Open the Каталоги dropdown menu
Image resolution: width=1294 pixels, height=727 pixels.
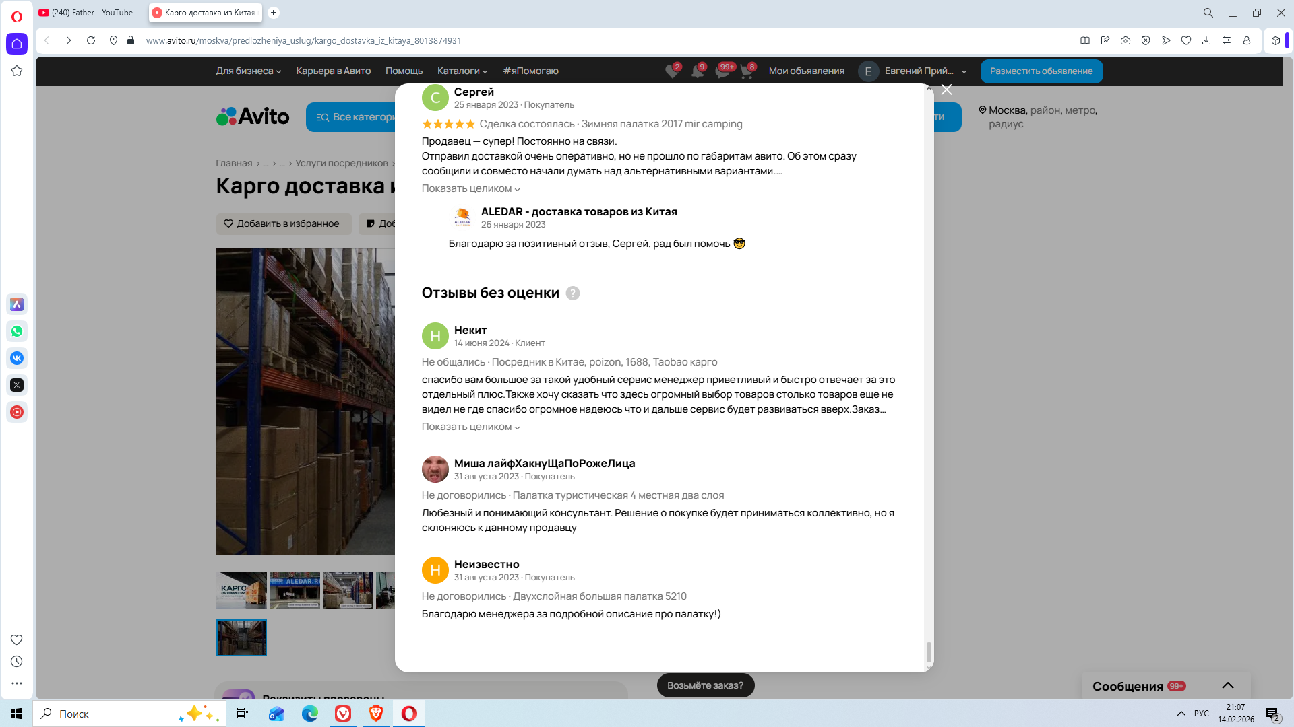[462, 71]
